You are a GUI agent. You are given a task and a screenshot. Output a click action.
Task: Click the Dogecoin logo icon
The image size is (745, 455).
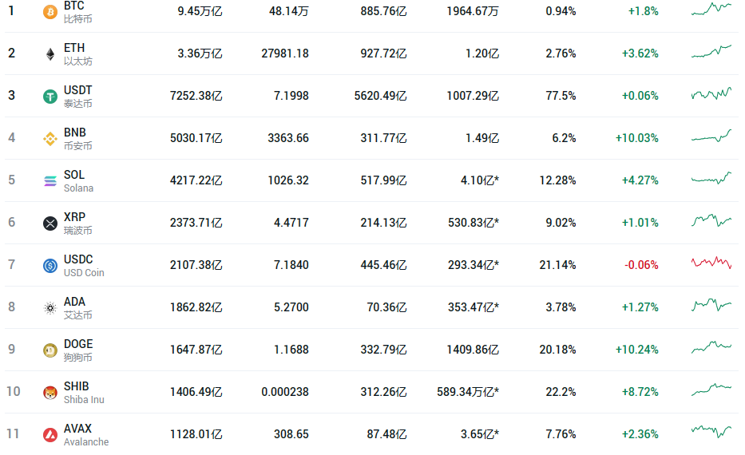pos(50,350)
